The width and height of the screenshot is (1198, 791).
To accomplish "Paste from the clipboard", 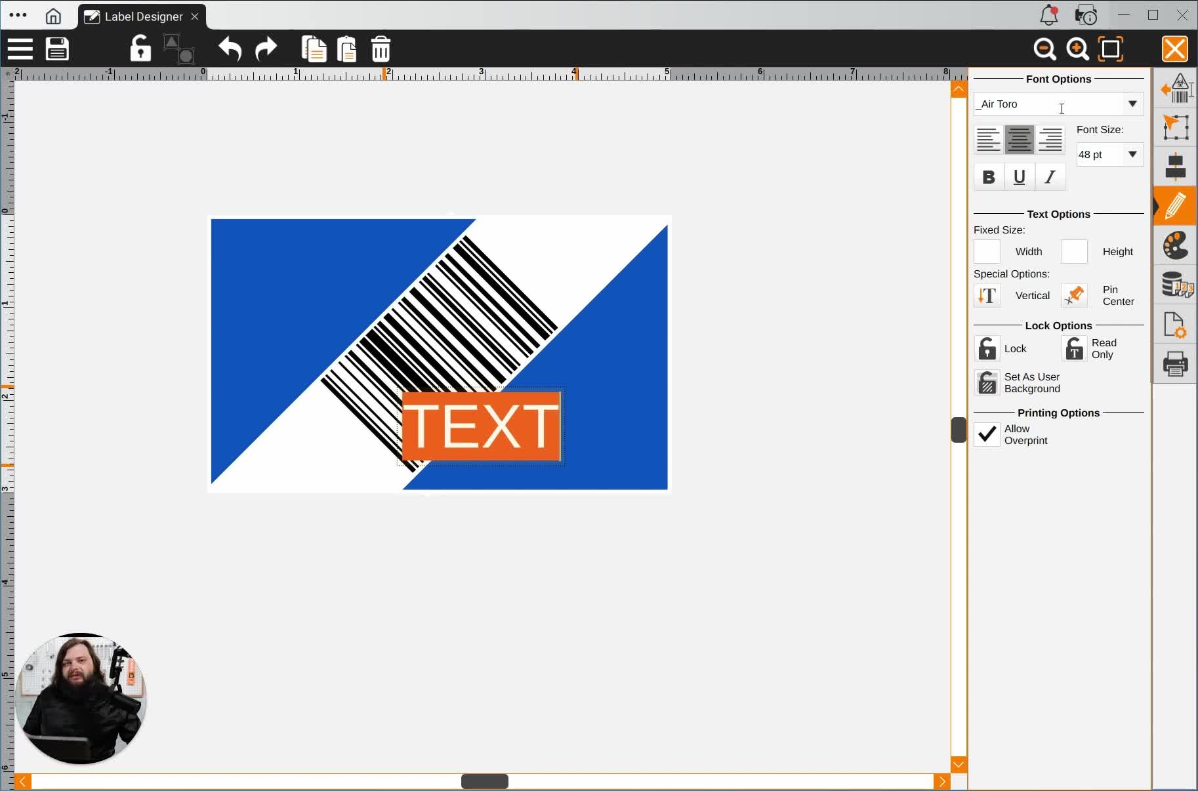I will (347, 49).
